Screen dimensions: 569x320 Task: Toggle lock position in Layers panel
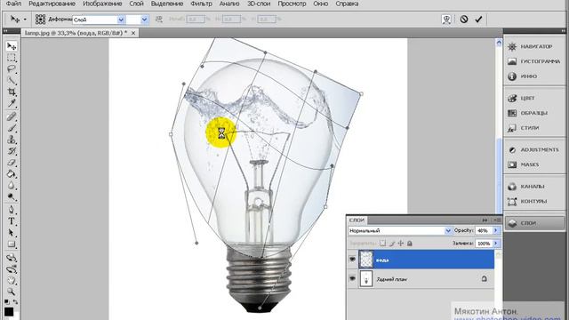401,243
